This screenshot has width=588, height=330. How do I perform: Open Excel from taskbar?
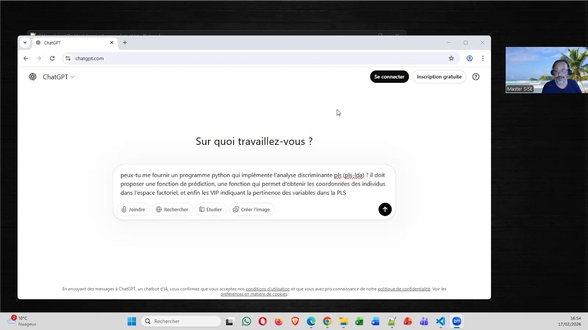(359, 321)
